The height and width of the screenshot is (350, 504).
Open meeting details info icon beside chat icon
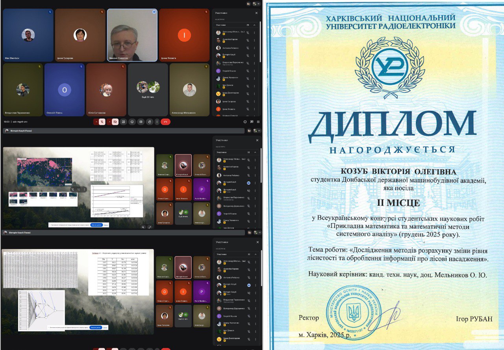pyautogui.click(x=245, y=122)
